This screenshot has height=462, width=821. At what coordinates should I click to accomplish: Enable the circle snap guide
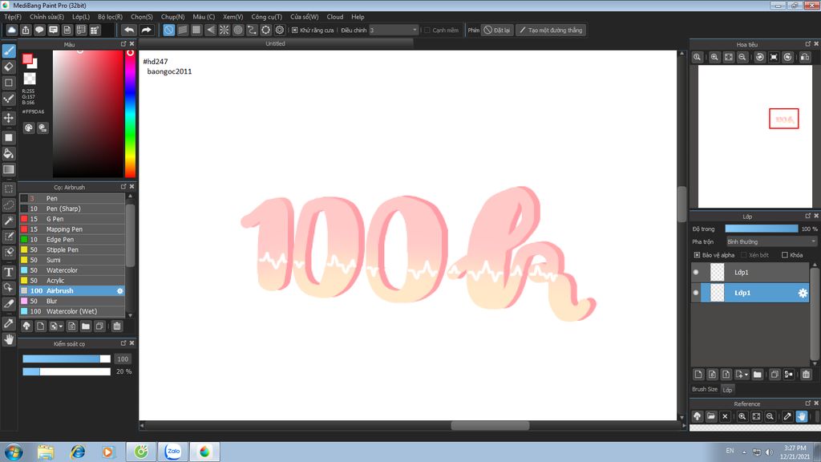(x=238, y=30)
